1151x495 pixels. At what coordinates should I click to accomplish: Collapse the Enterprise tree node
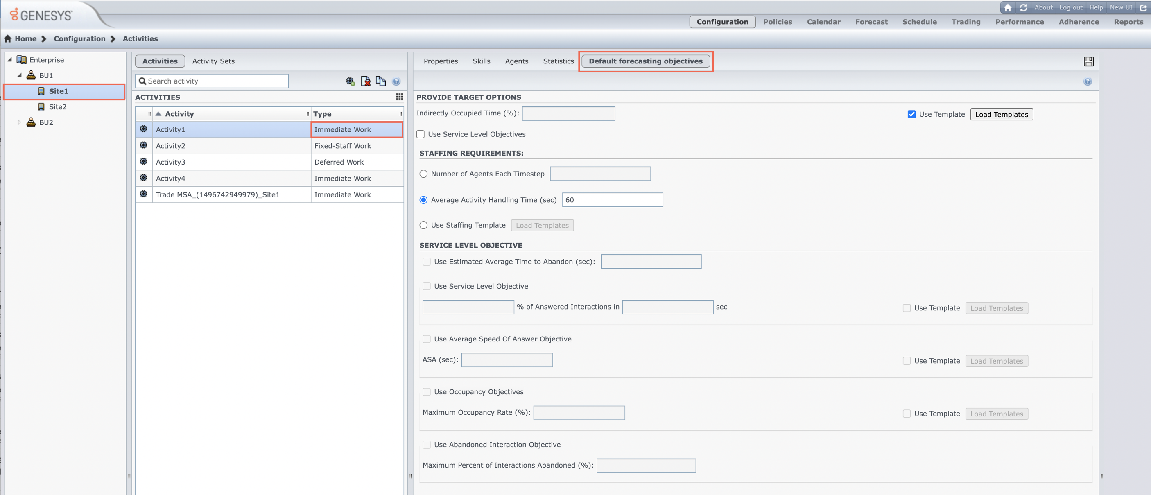(x=9, y=59)
